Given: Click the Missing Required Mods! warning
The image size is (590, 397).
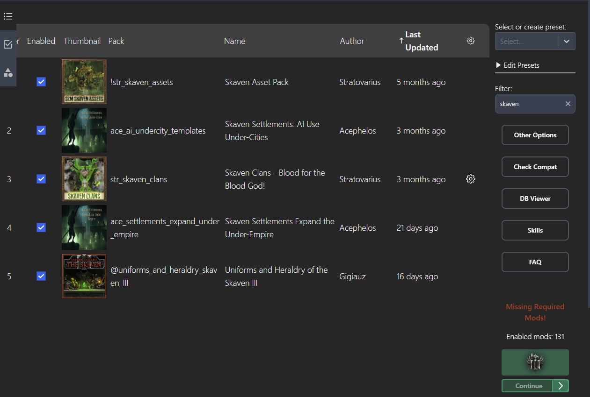Looking at the screenshot, I should [x=535, y=312].
